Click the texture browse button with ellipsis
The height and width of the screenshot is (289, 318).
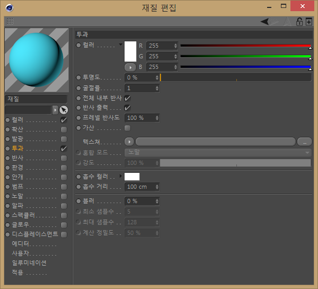click(x=304, y=142)
